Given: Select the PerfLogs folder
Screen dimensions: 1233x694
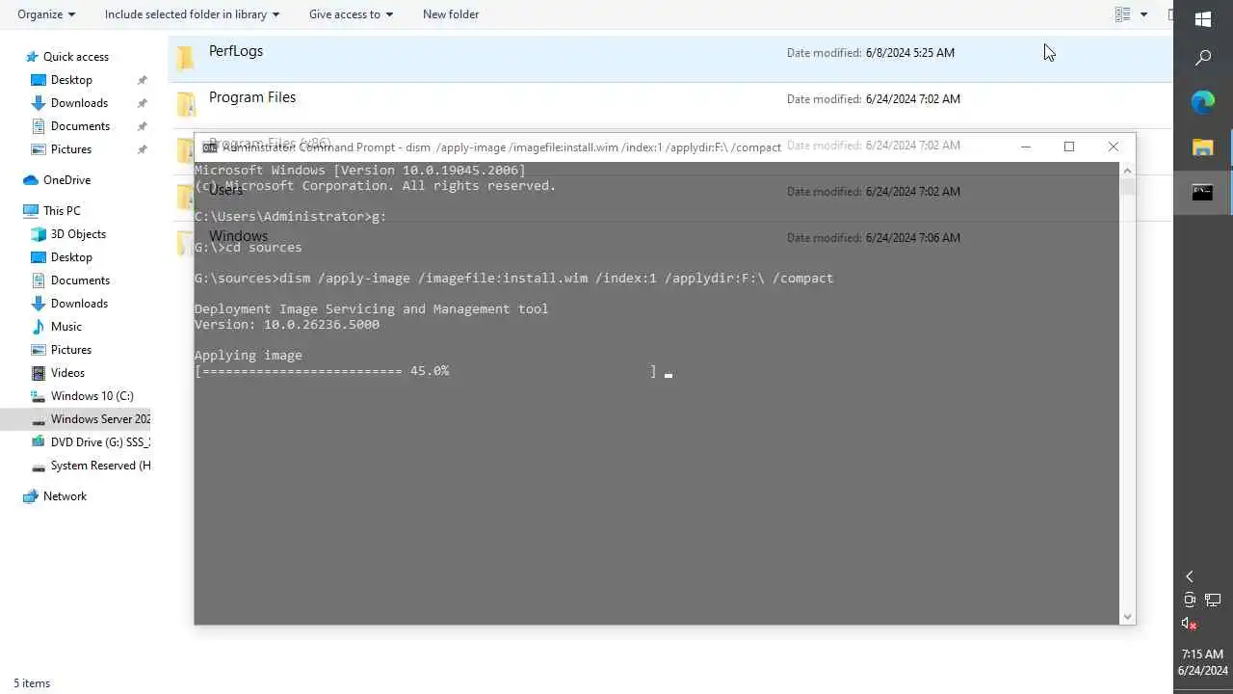Looking at the screenshot, I should pos(236,51).
